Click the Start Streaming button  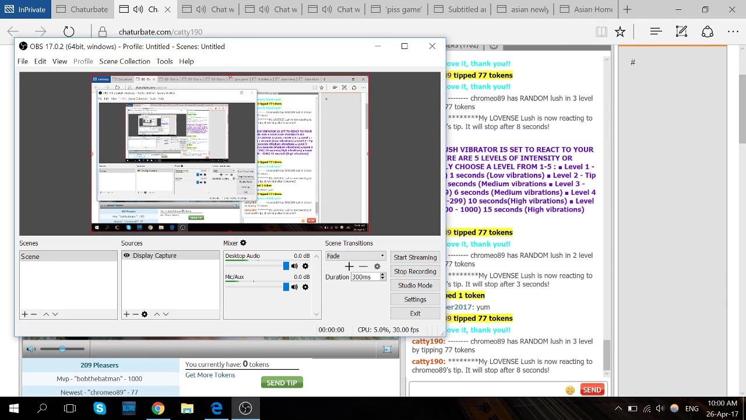[415, 257]
